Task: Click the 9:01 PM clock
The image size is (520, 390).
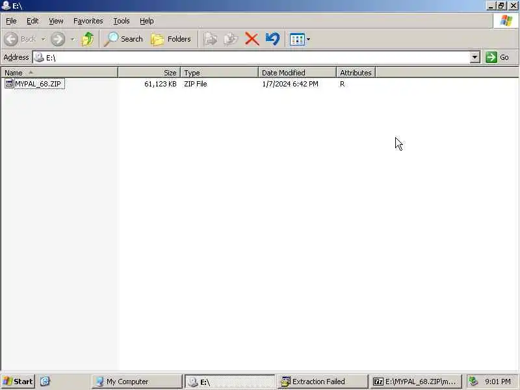Action: 497,382
